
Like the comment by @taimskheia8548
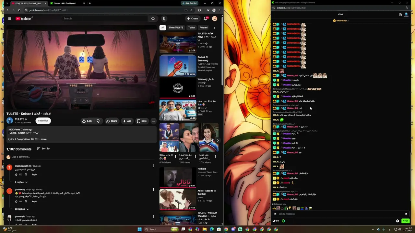click(16, 174)
